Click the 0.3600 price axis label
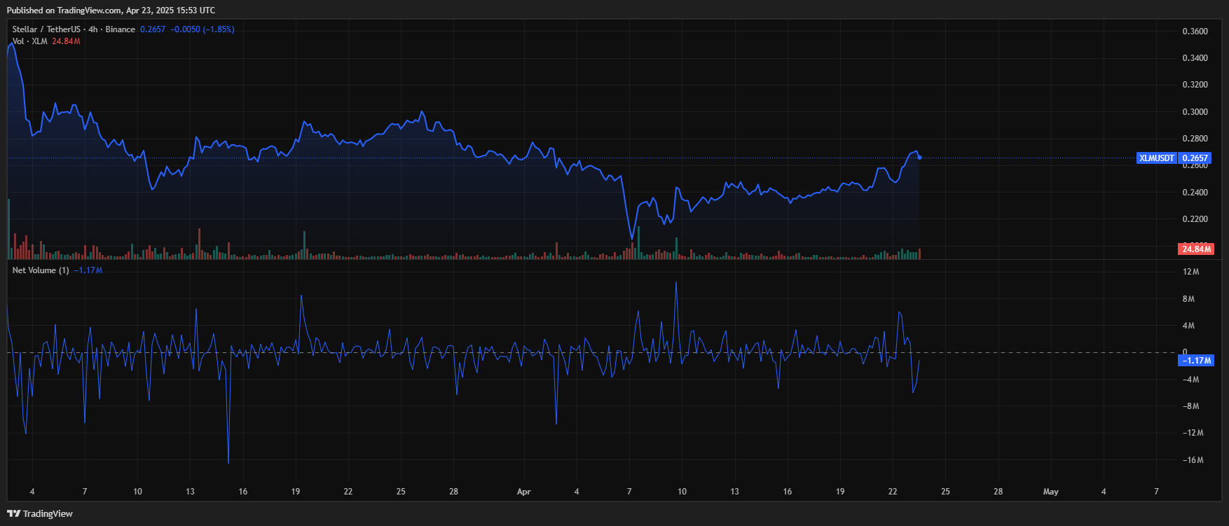This screenshot has width=1229, height=526. pos(1195,32)
